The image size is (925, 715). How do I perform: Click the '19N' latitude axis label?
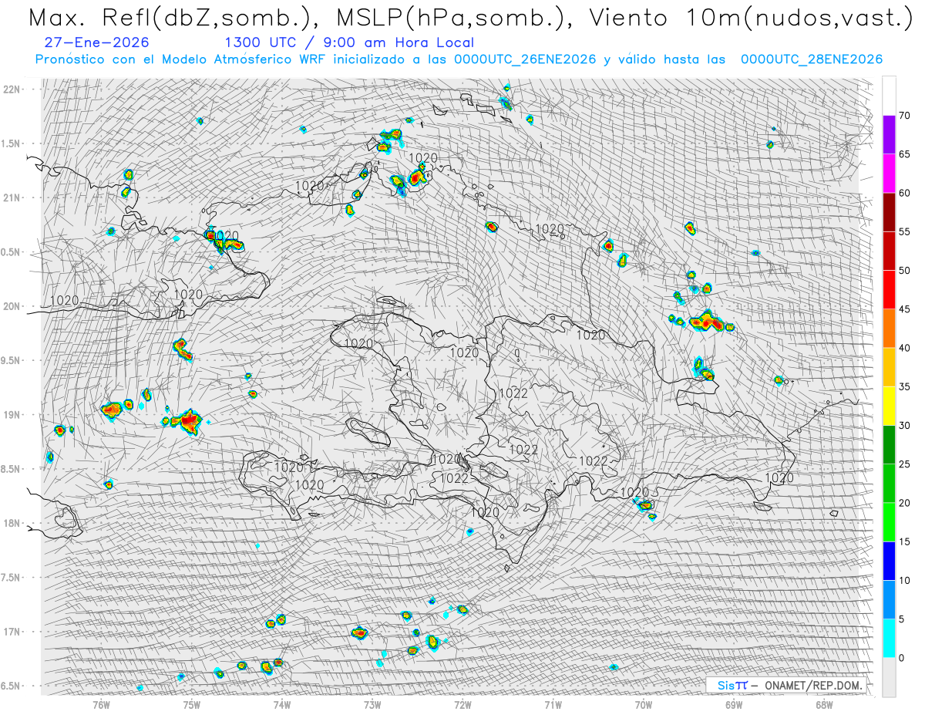pos(12,415)
